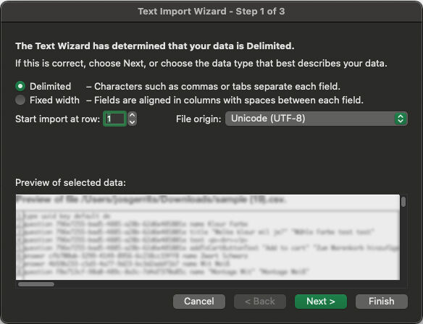Click the Text Import Wizard title bar
Image resolution: width=423 pixels, height=324 pixels.
(211, 12)
